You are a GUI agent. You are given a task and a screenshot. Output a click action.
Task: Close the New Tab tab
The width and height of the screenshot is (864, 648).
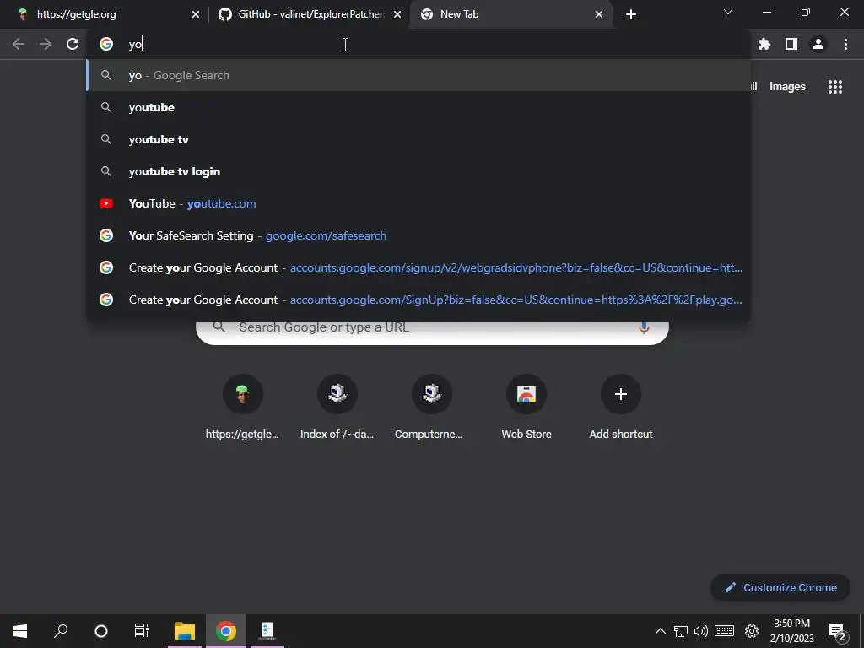click(x=599, y=14)
